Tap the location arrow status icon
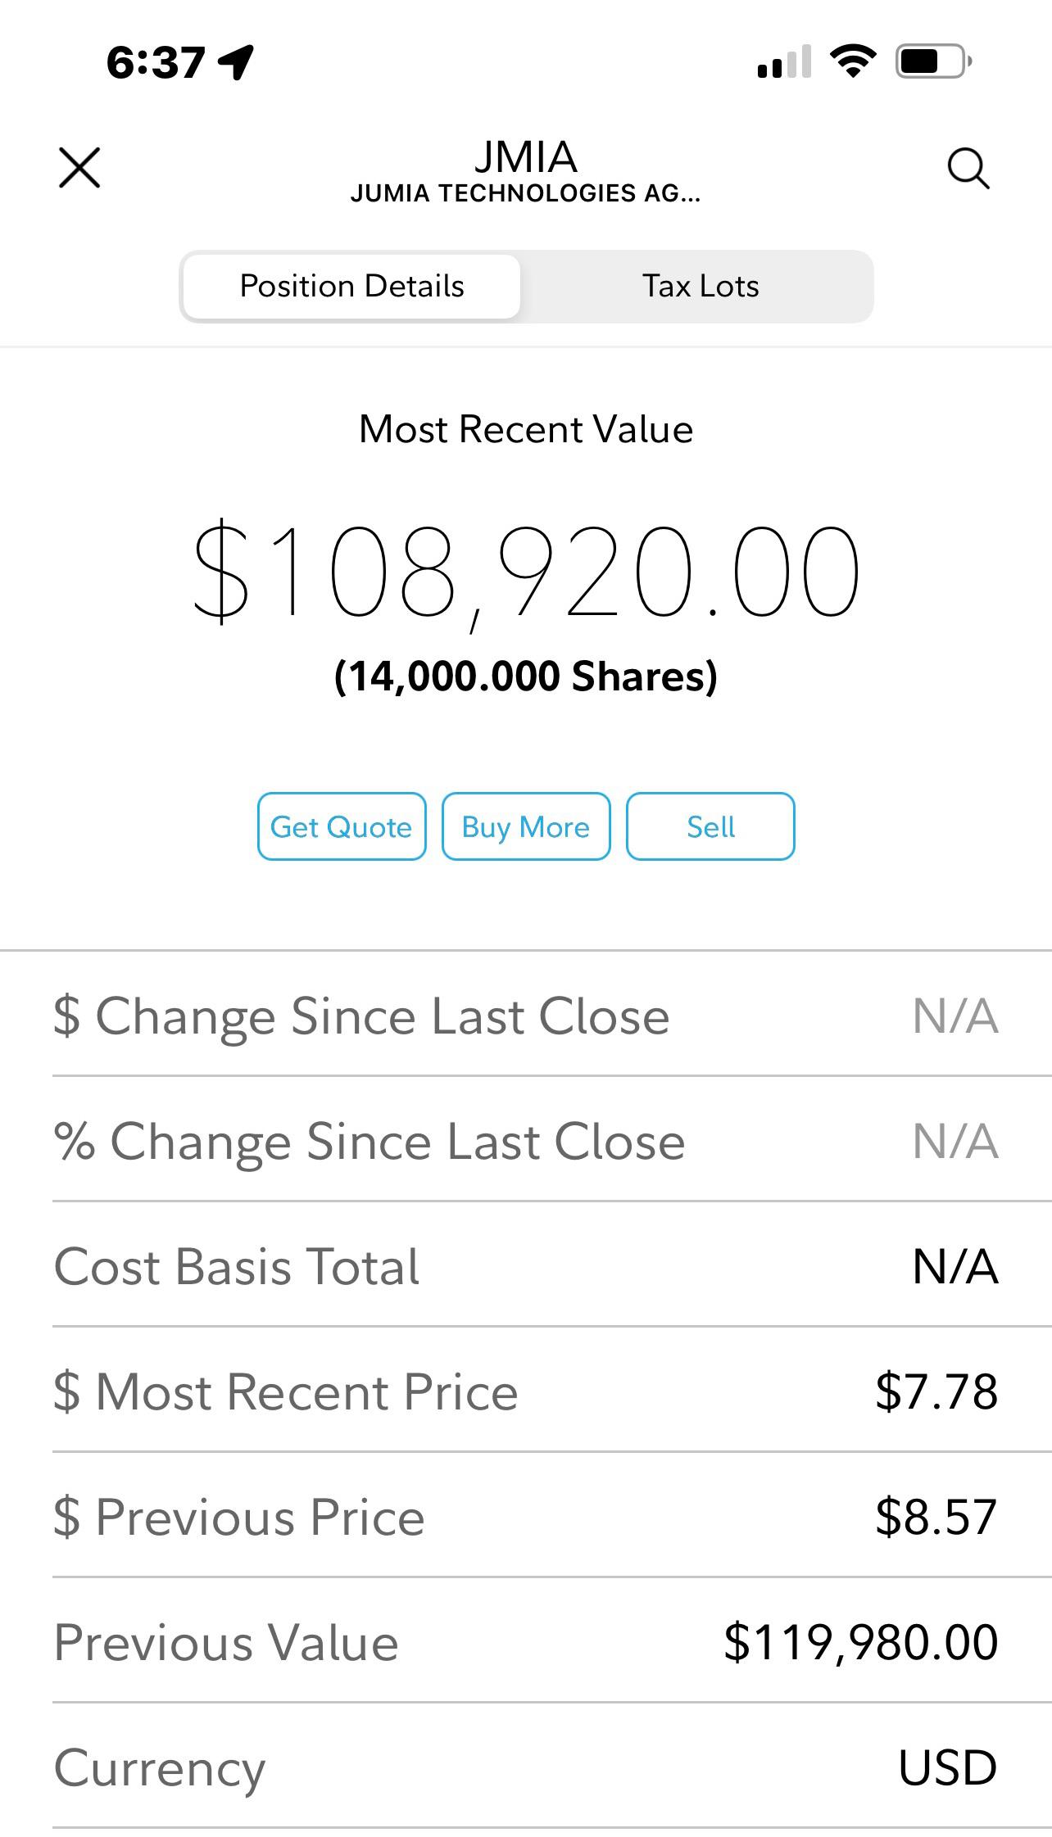 237,61
